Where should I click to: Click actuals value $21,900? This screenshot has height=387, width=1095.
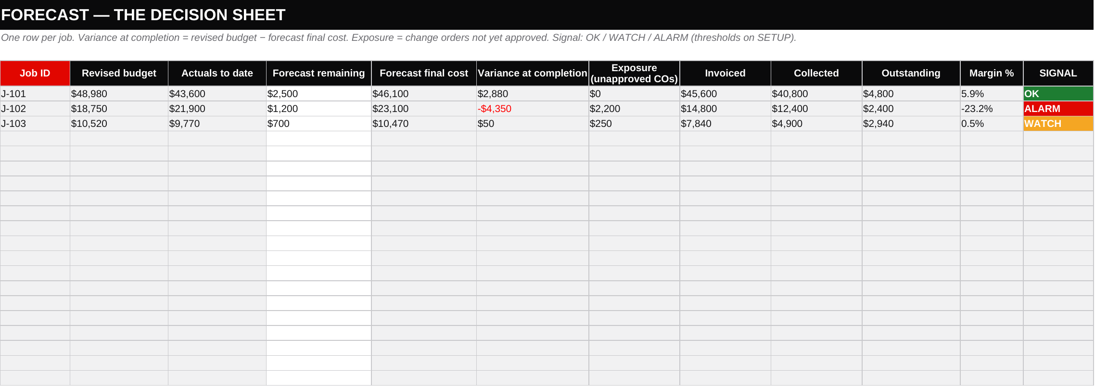(217, 109)
